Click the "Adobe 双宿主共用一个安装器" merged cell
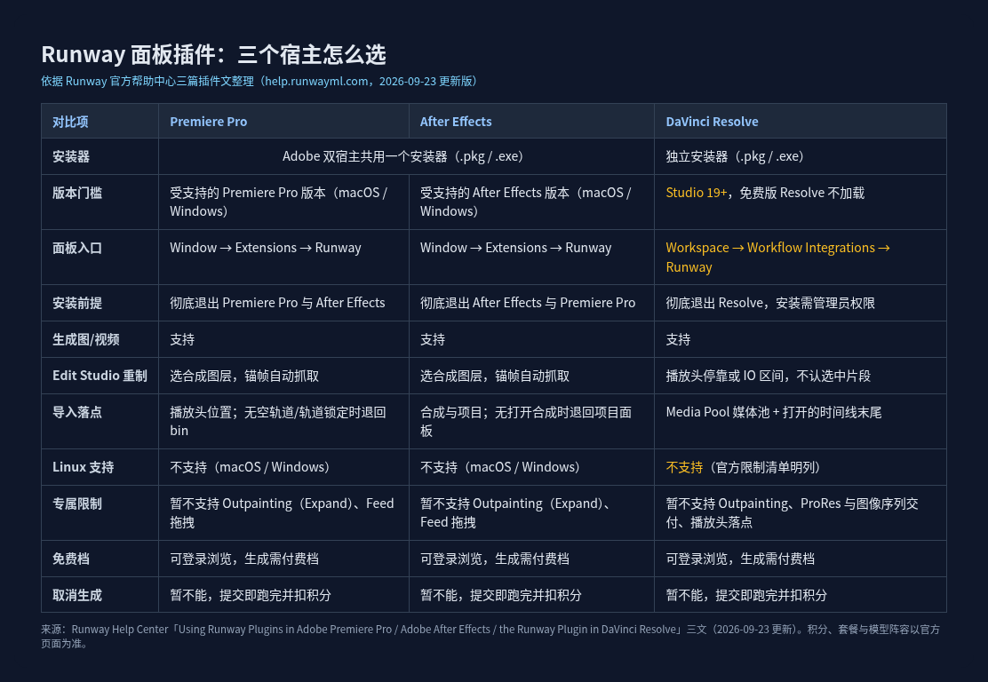Screen dimensions: 988x682 tap(406, 156)
